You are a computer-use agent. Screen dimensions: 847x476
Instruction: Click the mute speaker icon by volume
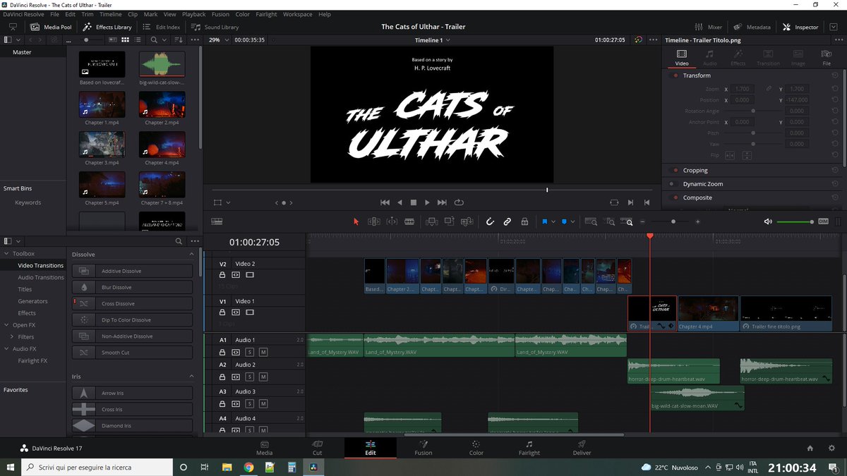768,221
